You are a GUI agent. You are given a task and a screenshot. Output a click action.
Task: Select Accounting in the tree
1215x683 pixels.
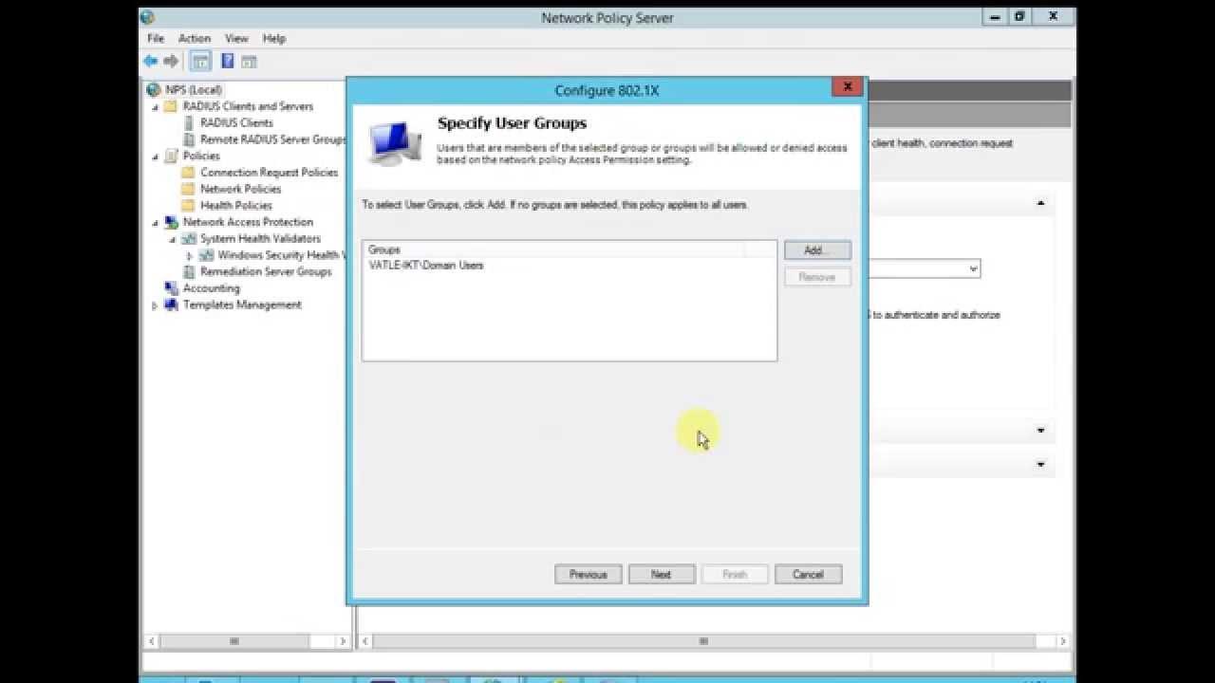(212, 288)
